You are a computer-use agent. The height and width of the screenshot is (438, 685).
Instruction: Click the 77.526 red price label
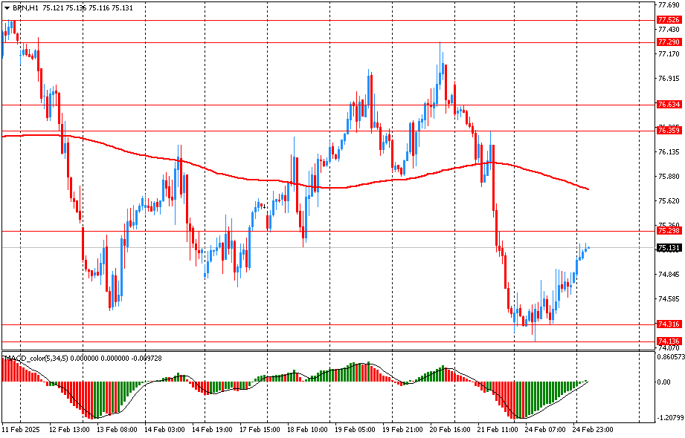coord(669,19)
